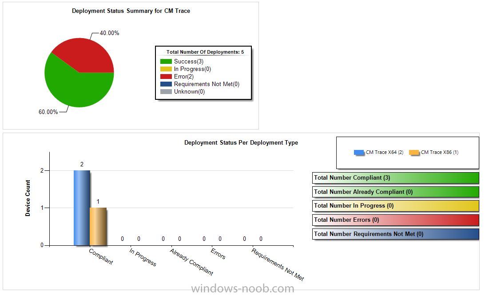This screenshot has width=485, height=295.
Task: Click the CM Trace X64 (2) legend text
Action: [x=385, y=152]
